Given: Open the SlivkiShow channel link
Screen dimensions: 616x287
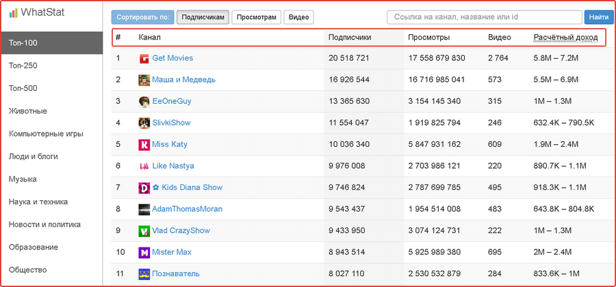Looking at the screenshot, I should tap(171, 123).
